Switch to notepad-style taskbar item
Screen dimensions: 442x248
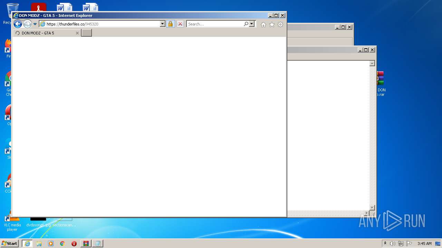[x=98, y=244]
